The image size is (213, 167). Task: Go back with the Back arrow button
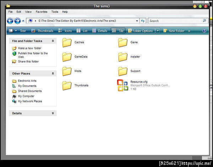click(x=10, y=21)
